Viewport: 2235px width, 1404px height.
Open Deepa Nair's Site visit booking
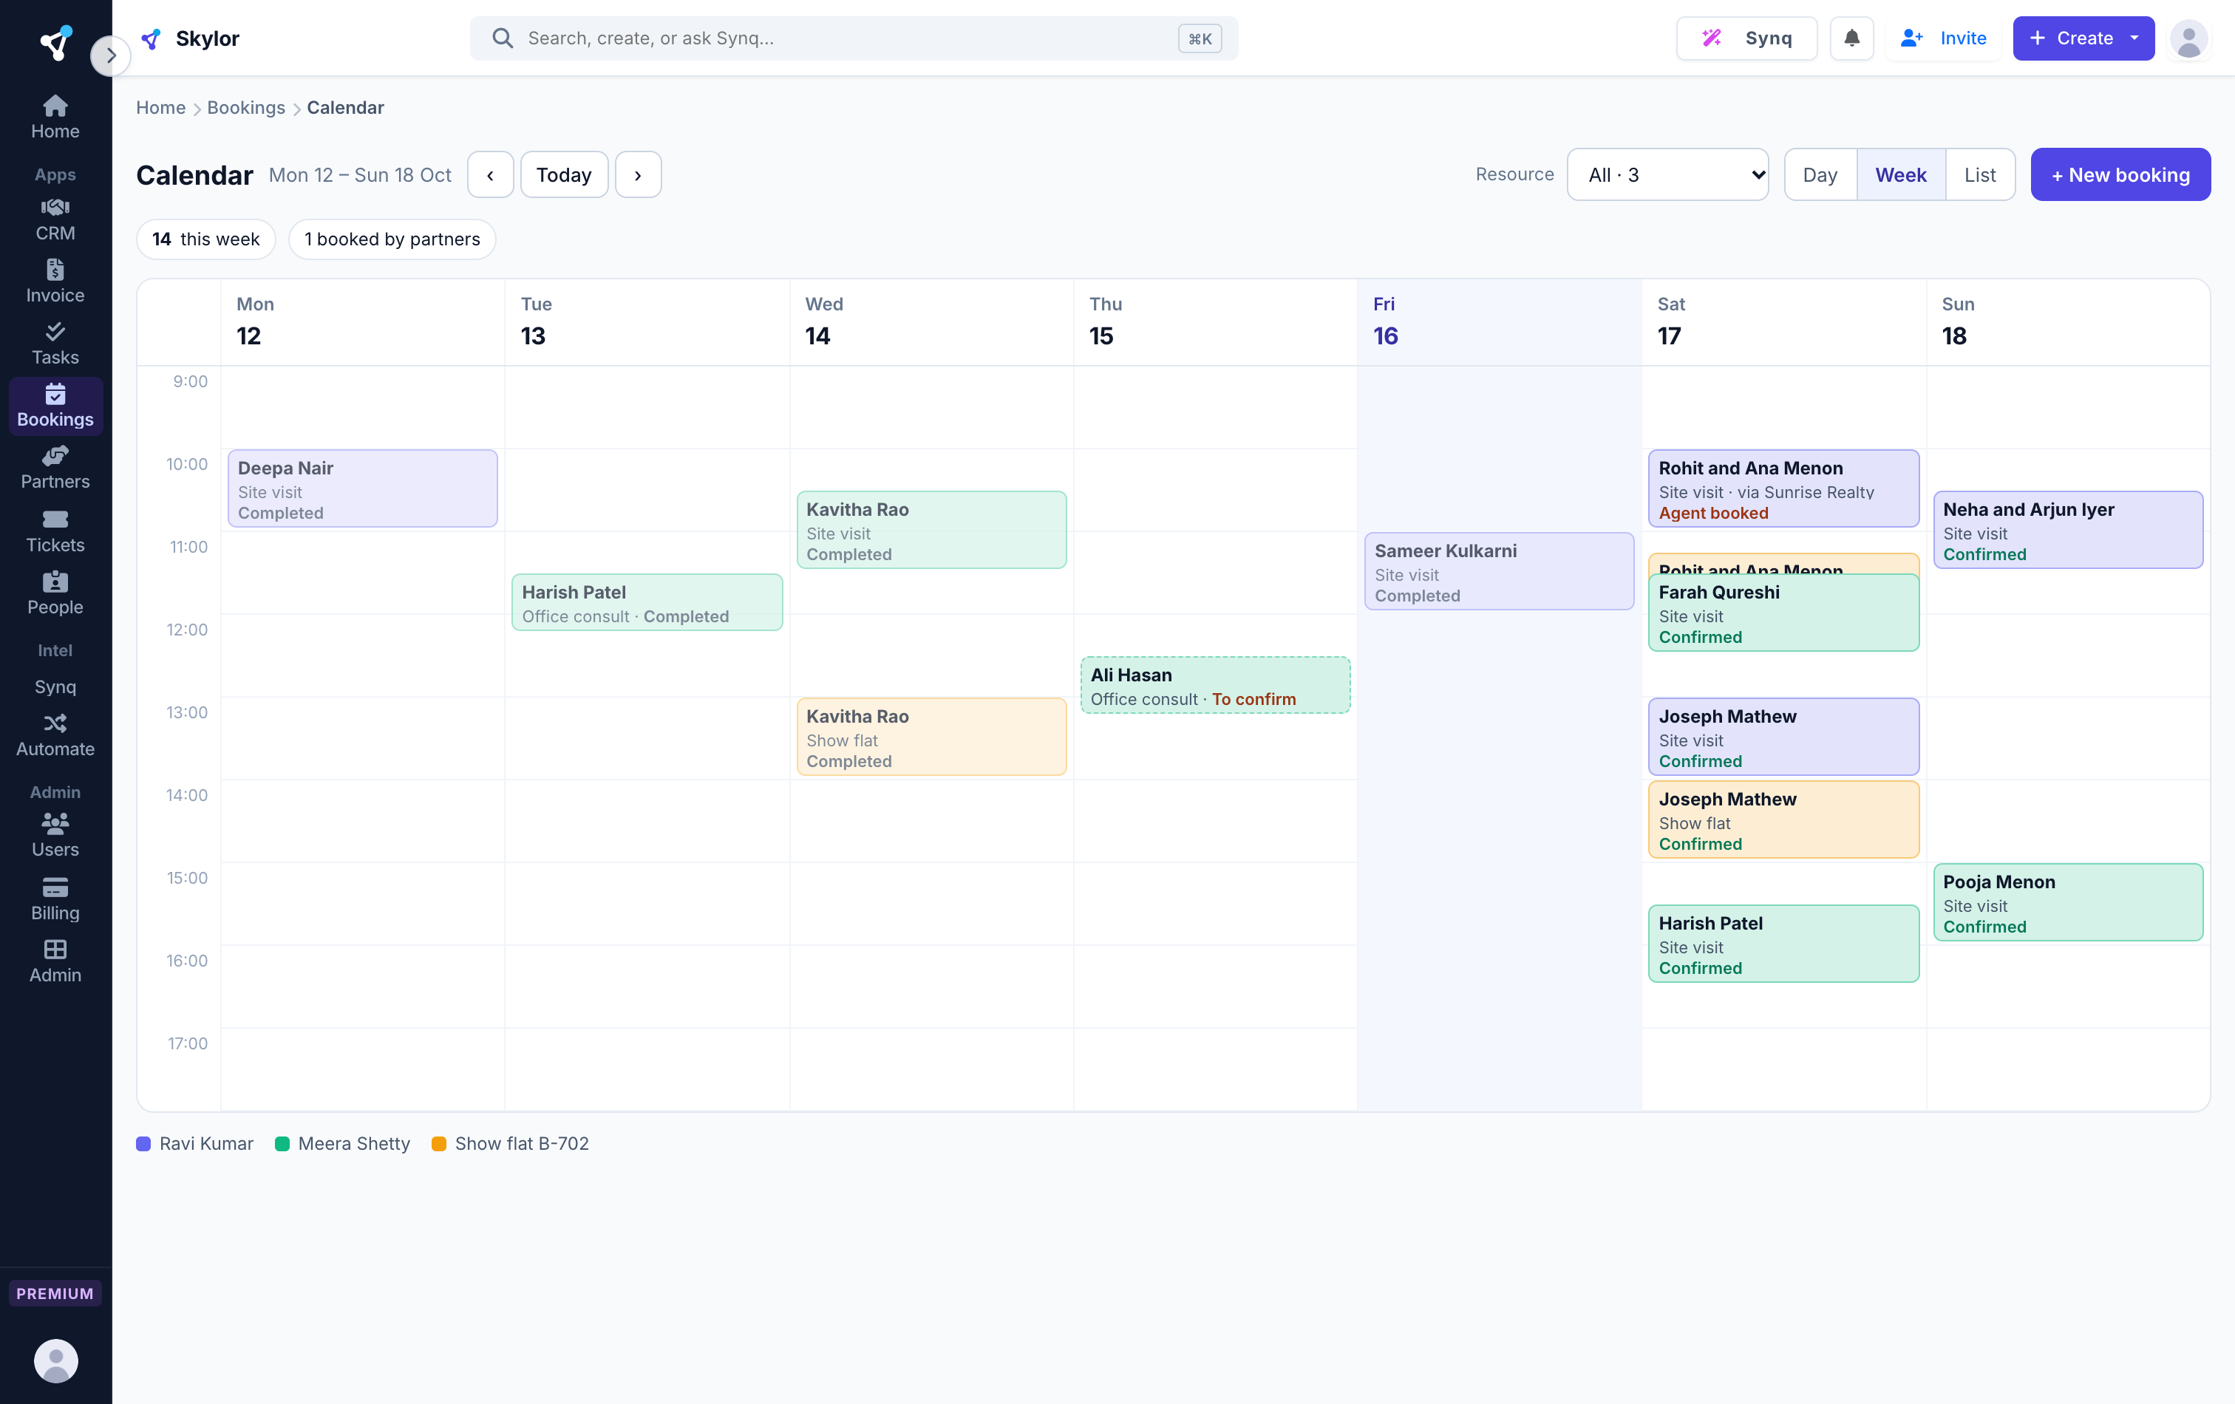[x=362, y=488]
